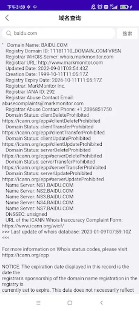139x311 pixels.
Task: Select the Registry Expiry Date line
Action: pos(54,80)
